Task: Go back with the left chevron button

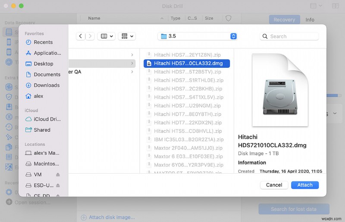Action: tap(80, 36)
